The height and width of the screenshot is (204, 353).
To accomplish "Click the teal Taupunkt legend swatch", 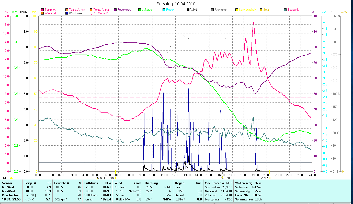I will point(285,10).
